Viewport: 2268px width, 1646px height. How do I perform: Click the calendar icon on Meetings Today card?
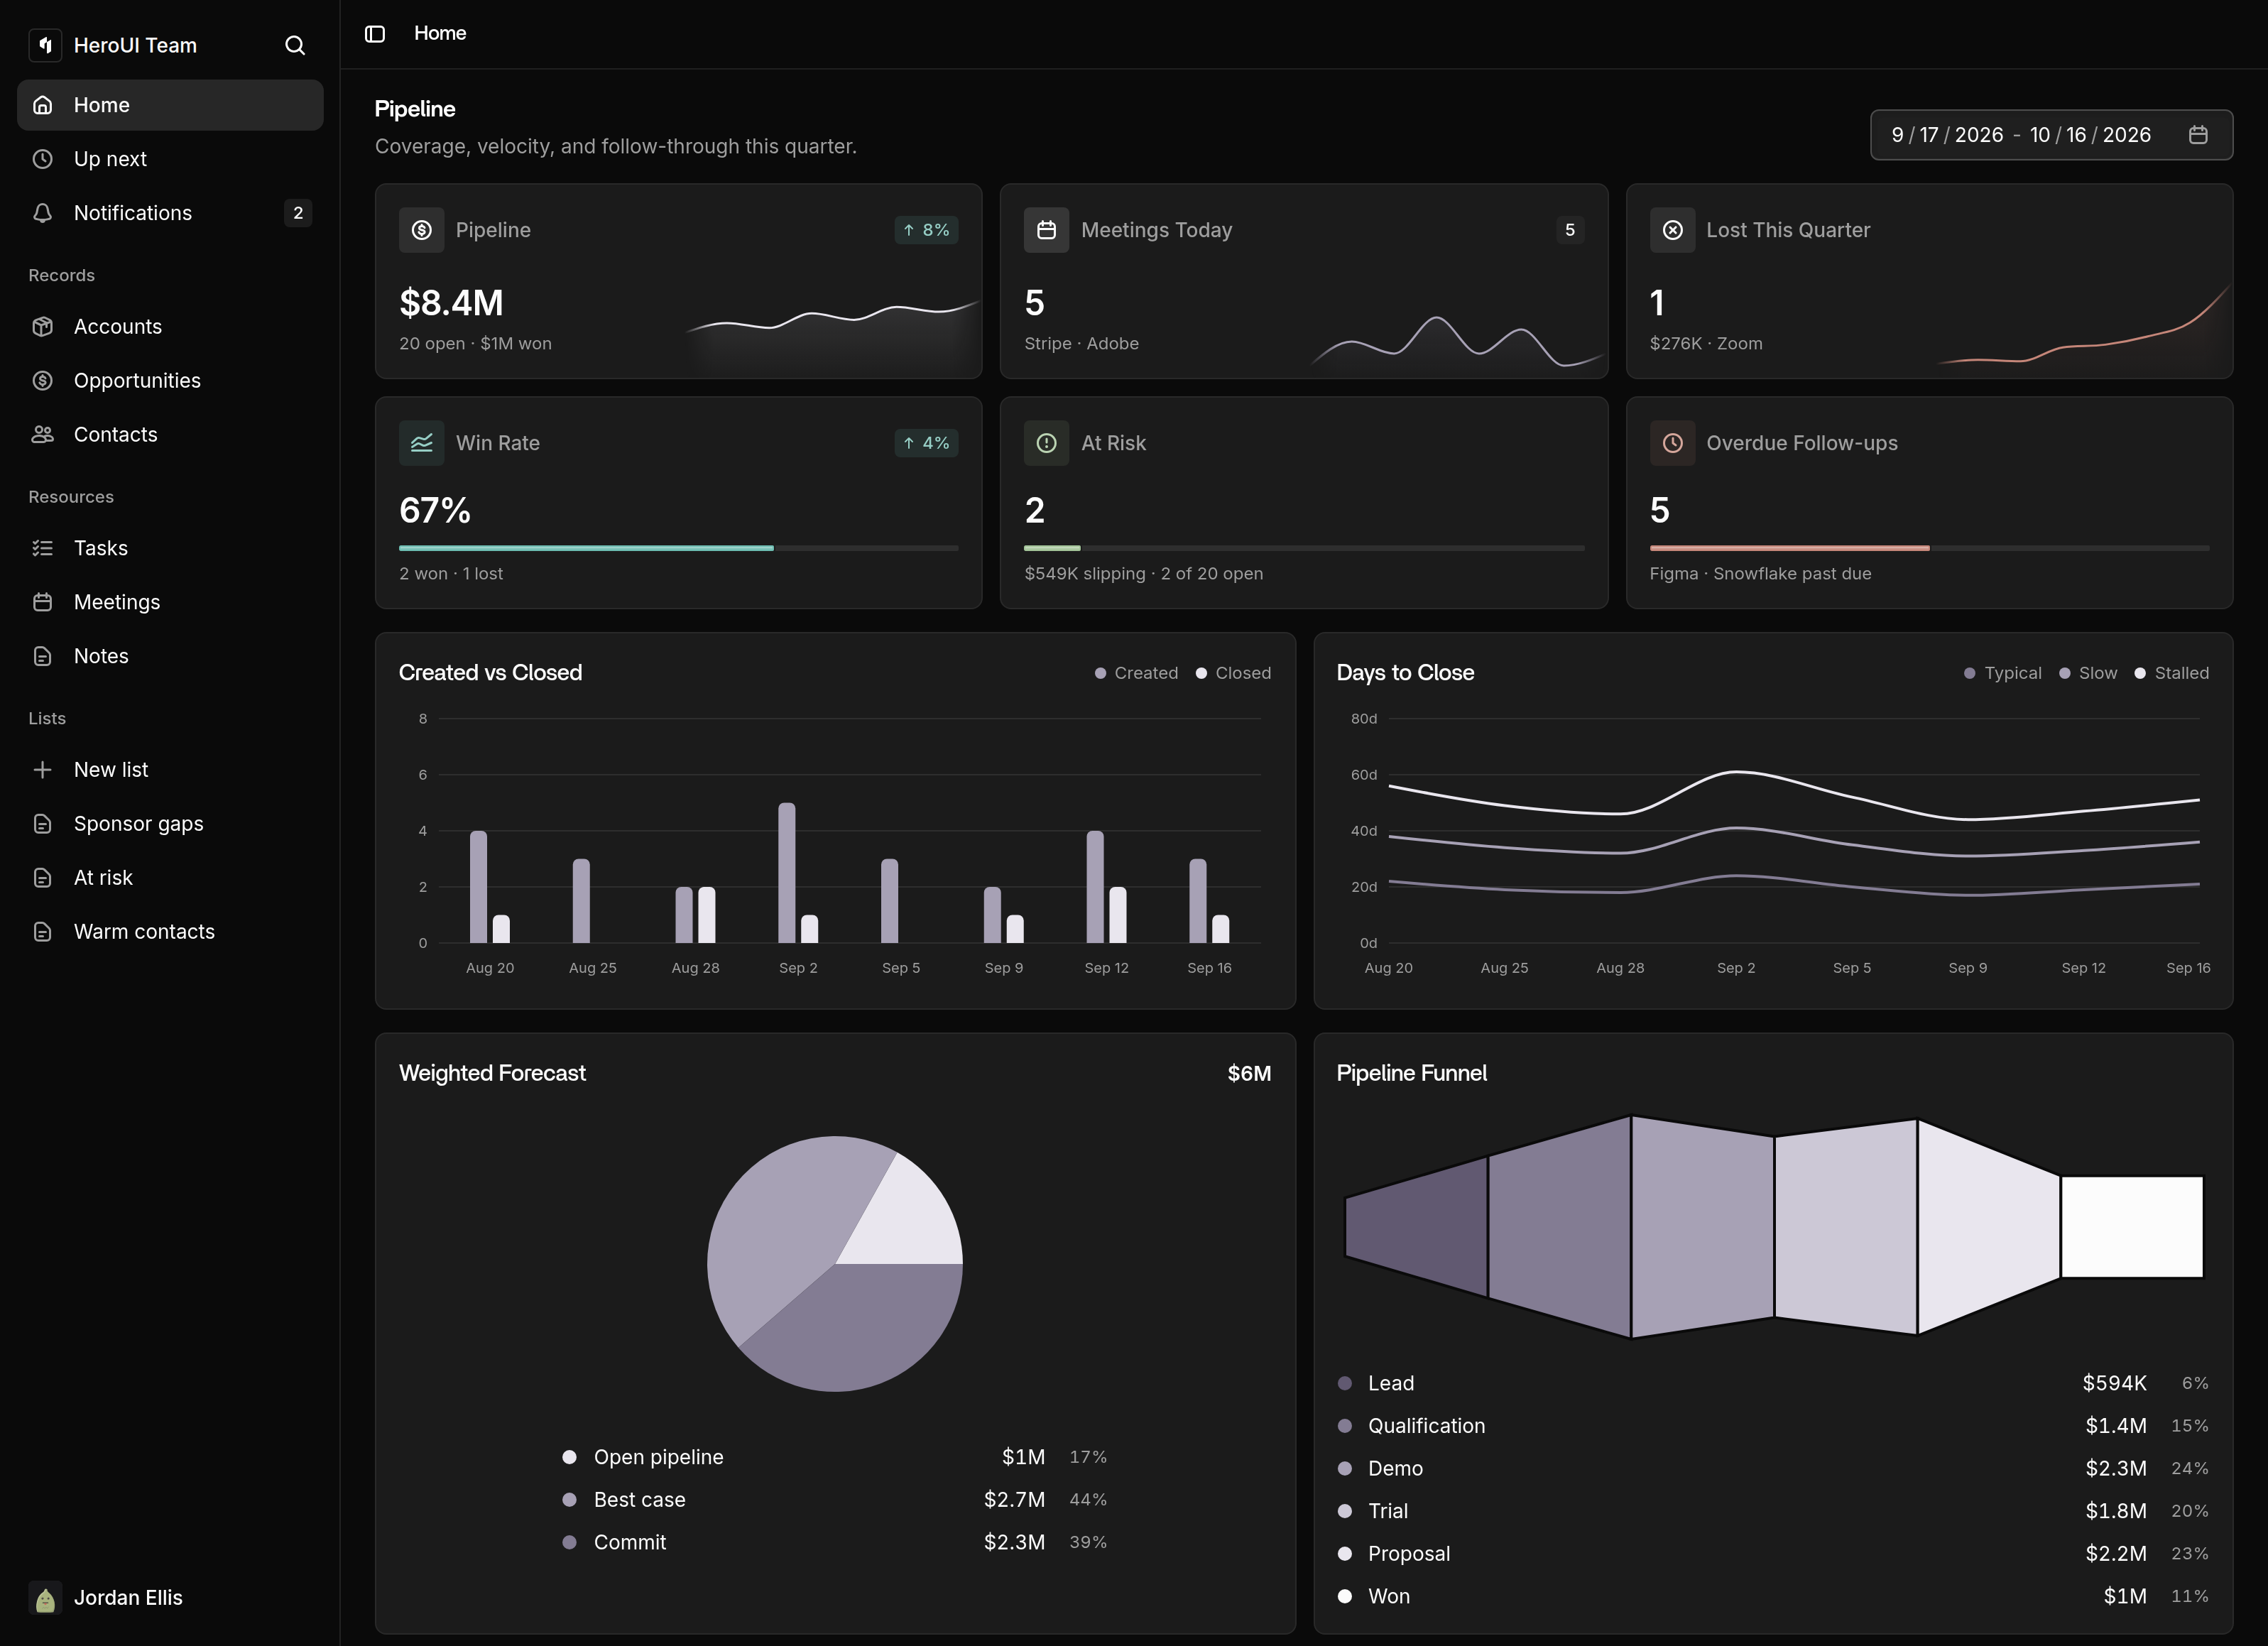point(1047,230)
